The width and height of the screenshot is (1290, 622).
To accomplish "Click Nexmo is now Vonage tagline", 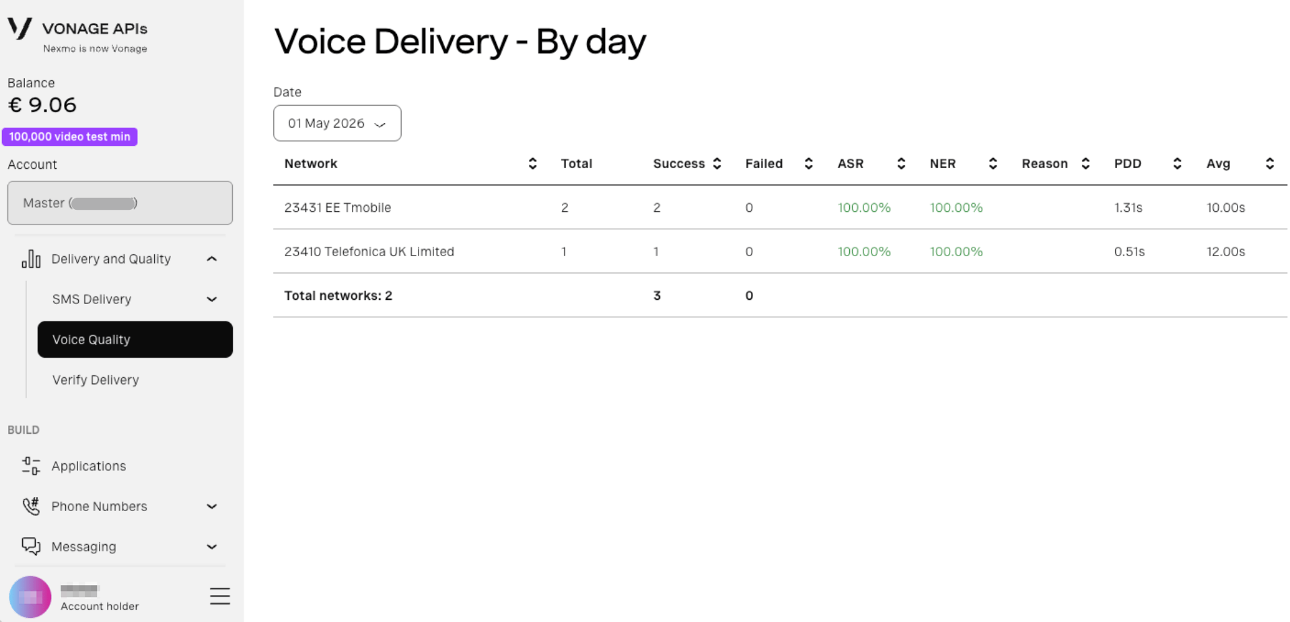I will click(95, 48).
